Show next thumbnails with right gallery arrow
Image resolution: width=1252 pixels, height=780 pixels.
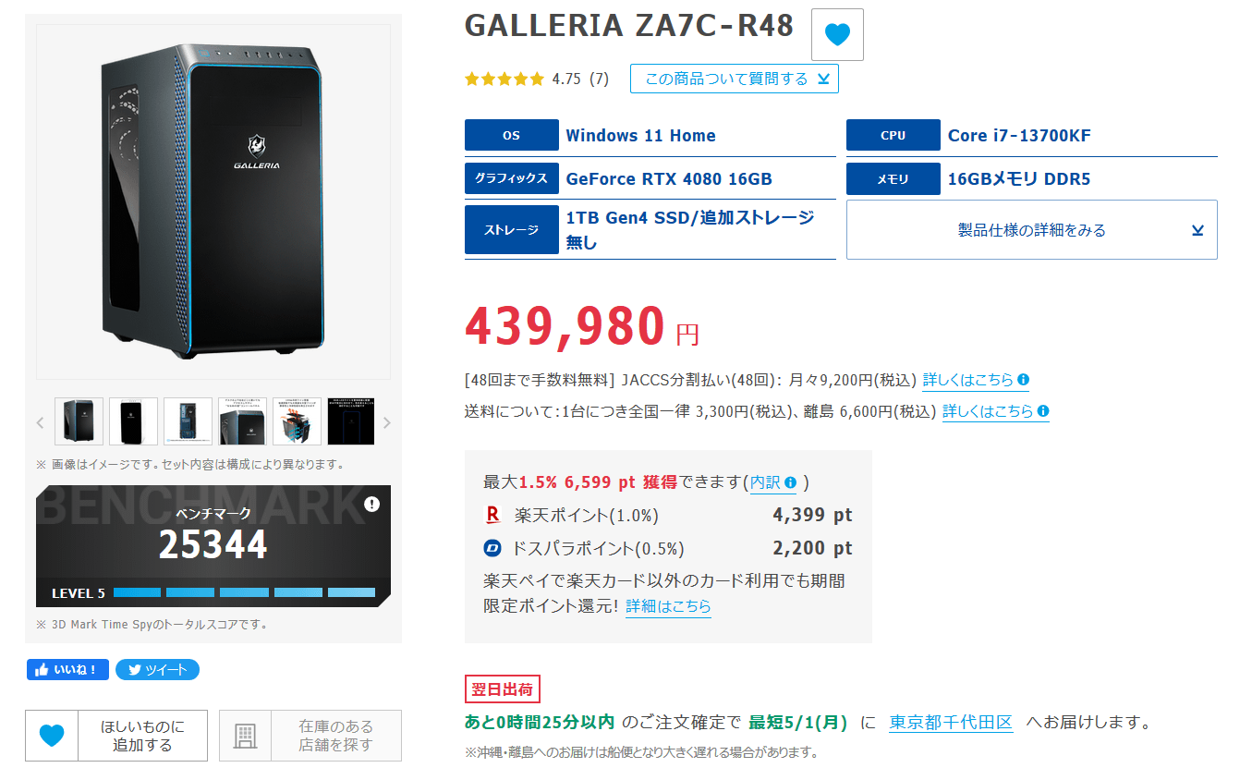click(x=387, y=422)
